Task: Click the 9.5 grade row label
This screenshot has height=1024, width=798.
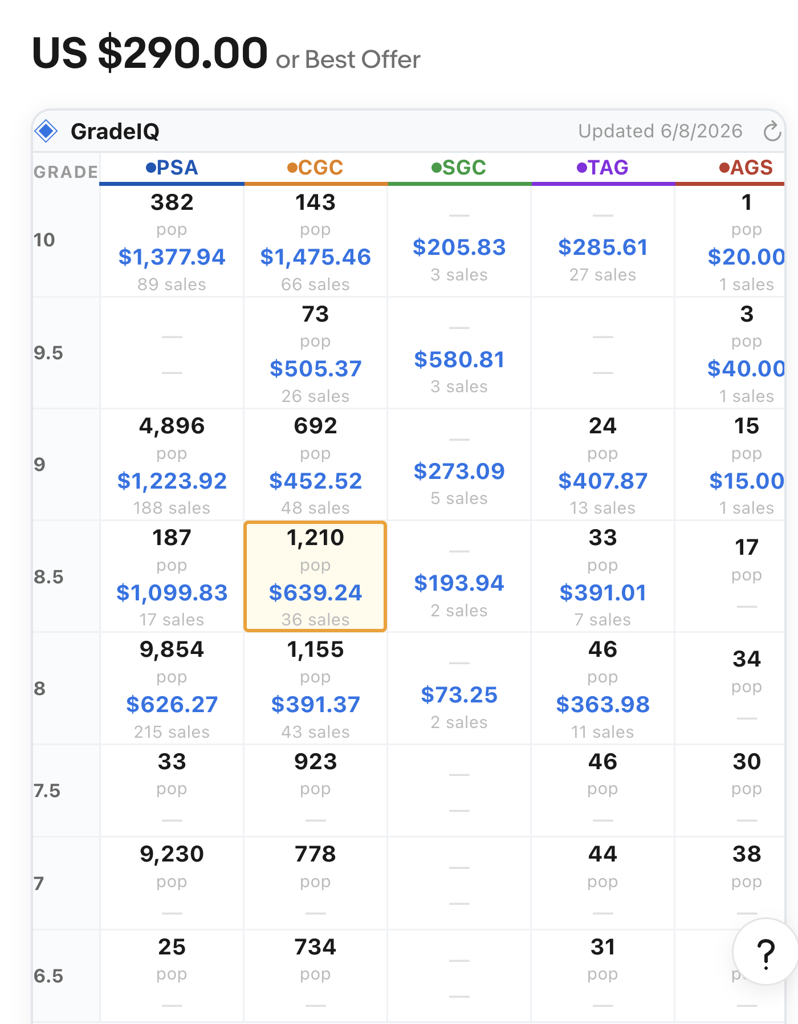Action: click(48, 353)
